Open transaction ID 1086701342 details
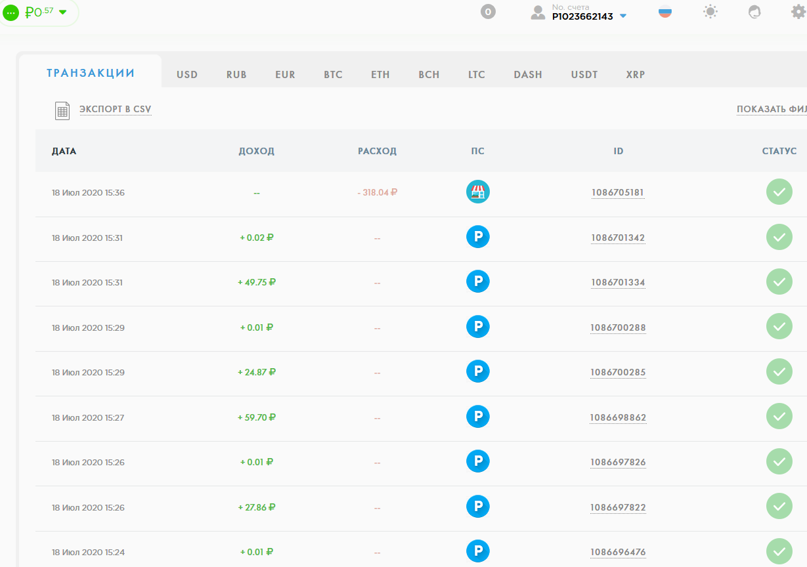Image resolution: width=807 pixels, height=567 pixels. pyautogui.click(x=618, y=238)
